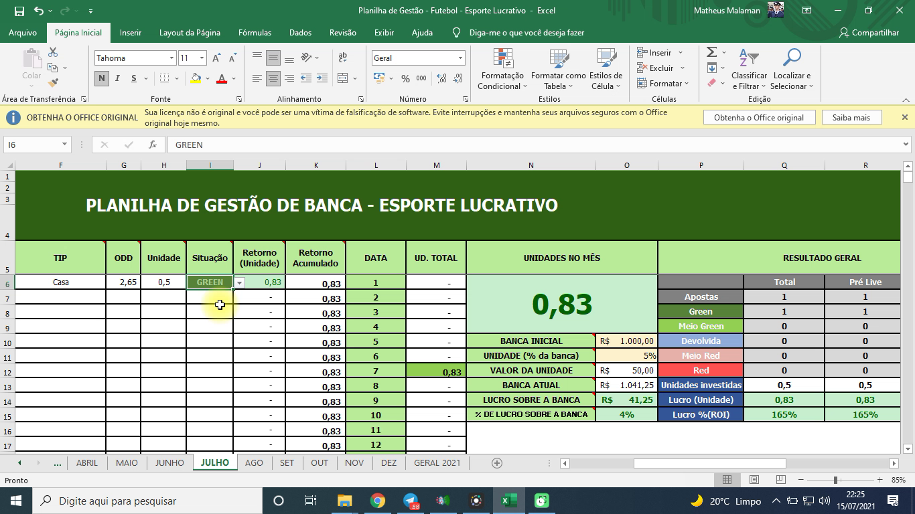Click the Clear eraser icon

[x=712, y=83]
